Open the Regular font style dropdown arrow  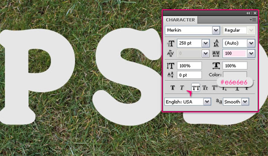(x=251, y=30)
